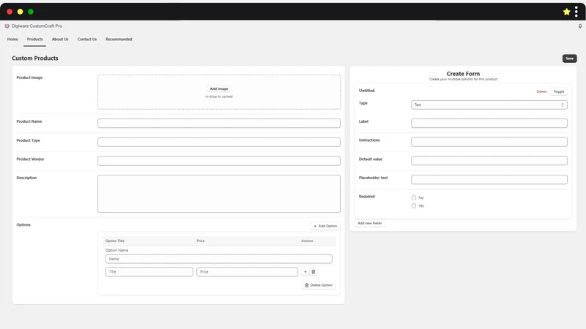Click the Toggle button in Create Form
The image size is (586, 329).
pyautogui.click(x=559, y=92)
